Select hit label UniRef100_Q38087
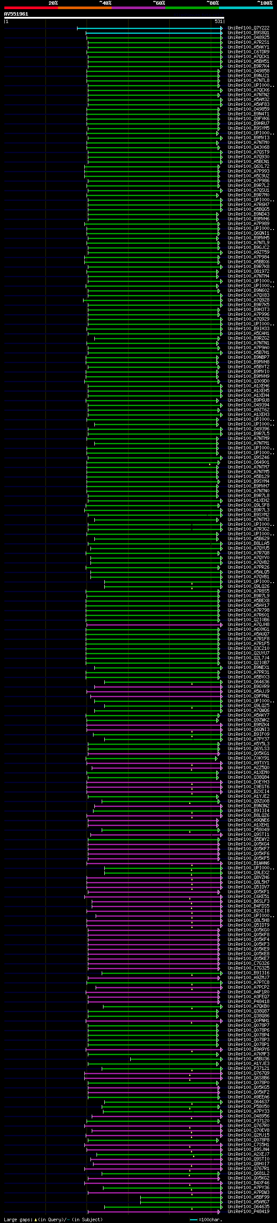 tap(248, 1011)
